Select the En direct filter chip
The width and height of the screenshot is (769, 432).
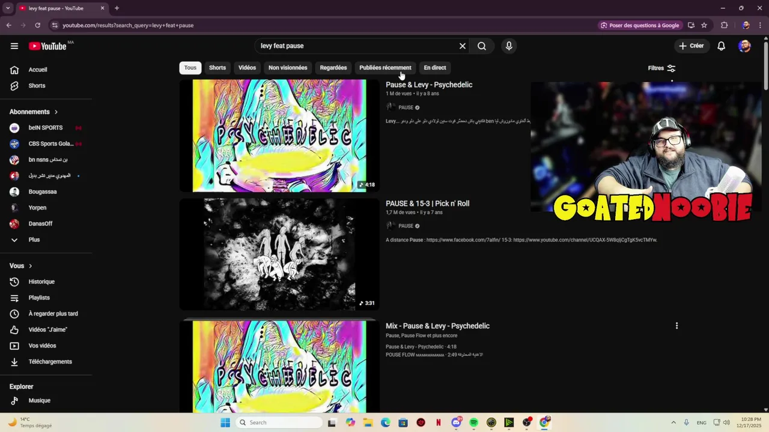(x=435, y=68)
